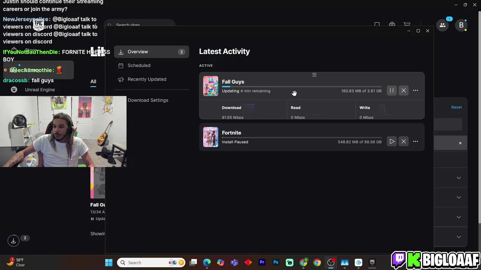Pause the Fall Guys update
Image resolution: width=481 pixels, height=270 pixels.
point(392,90)
